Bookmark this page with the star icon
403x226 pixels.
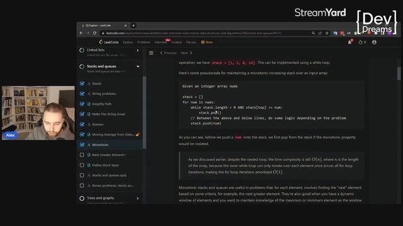coord(327,33)
